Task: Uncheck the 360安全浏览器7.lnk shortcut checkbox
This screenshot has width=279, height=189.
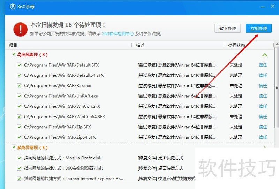Action: 19,168
